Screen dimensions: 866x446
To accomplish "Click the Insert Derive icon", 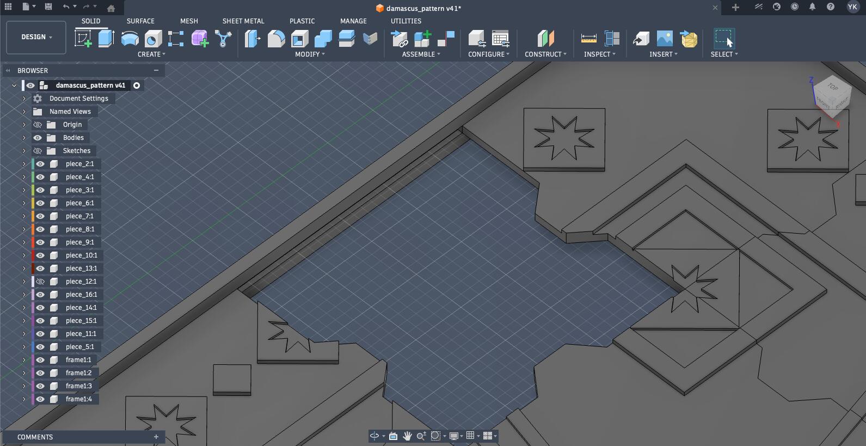I will 641,39.
